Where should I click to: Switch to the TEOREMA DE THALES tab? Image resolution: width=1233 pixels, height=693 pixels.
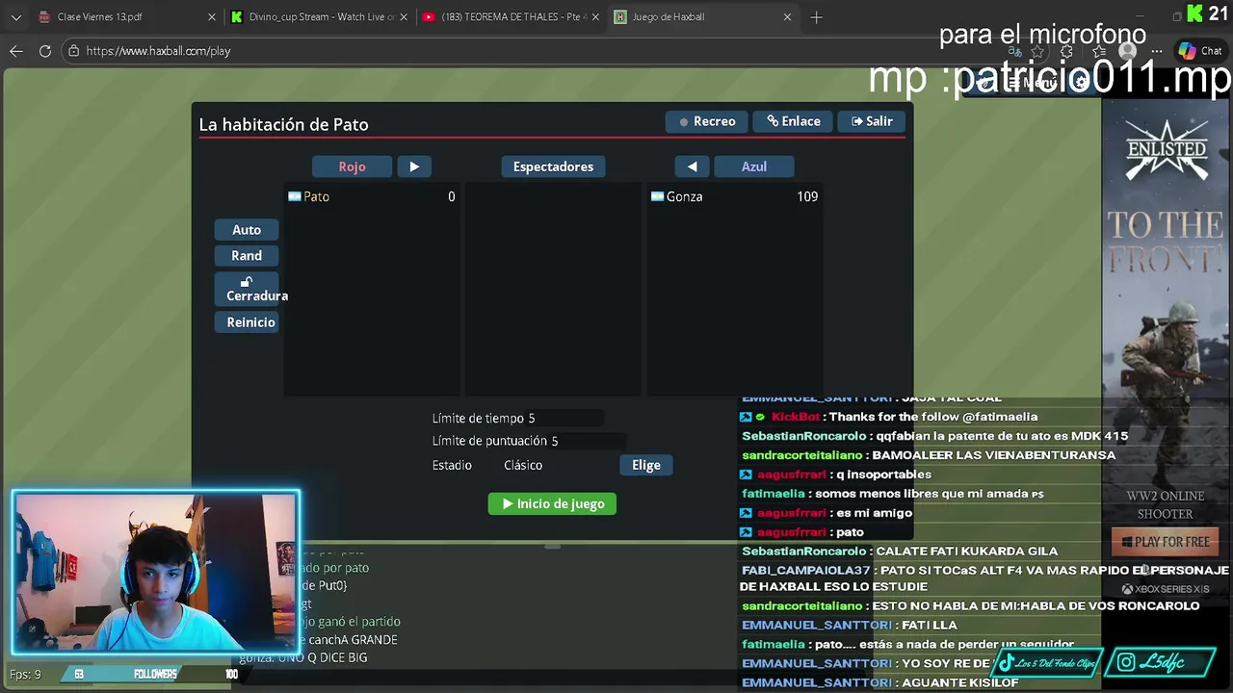tap(512, 17)
